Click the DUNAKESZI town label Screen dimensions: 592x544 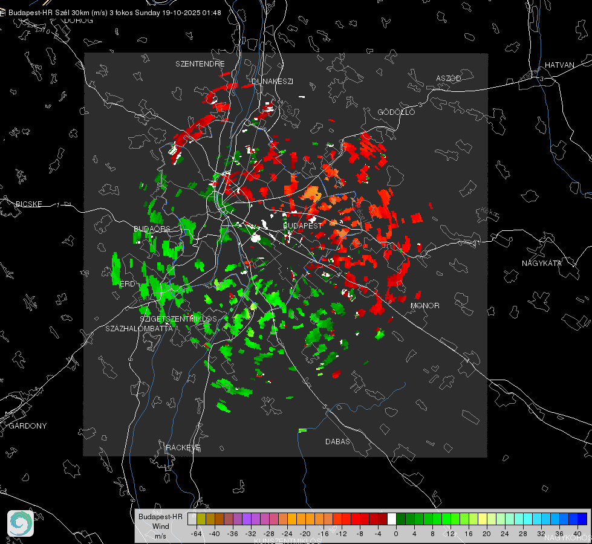tap(272, 81)
